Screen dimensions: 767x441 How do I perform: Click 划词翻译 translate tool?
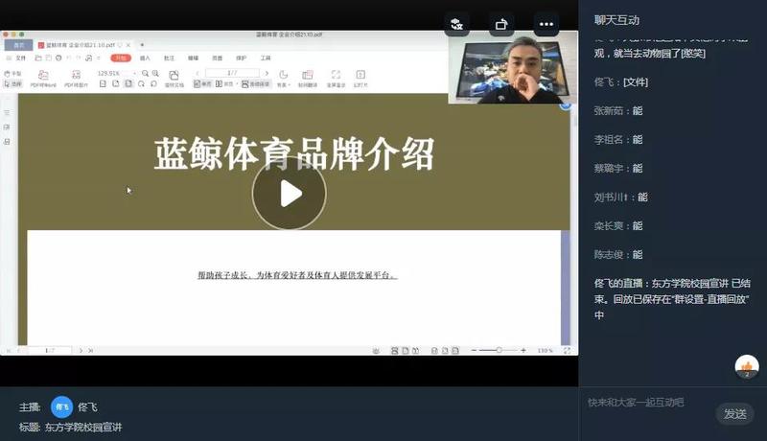(x=307, y=79)
